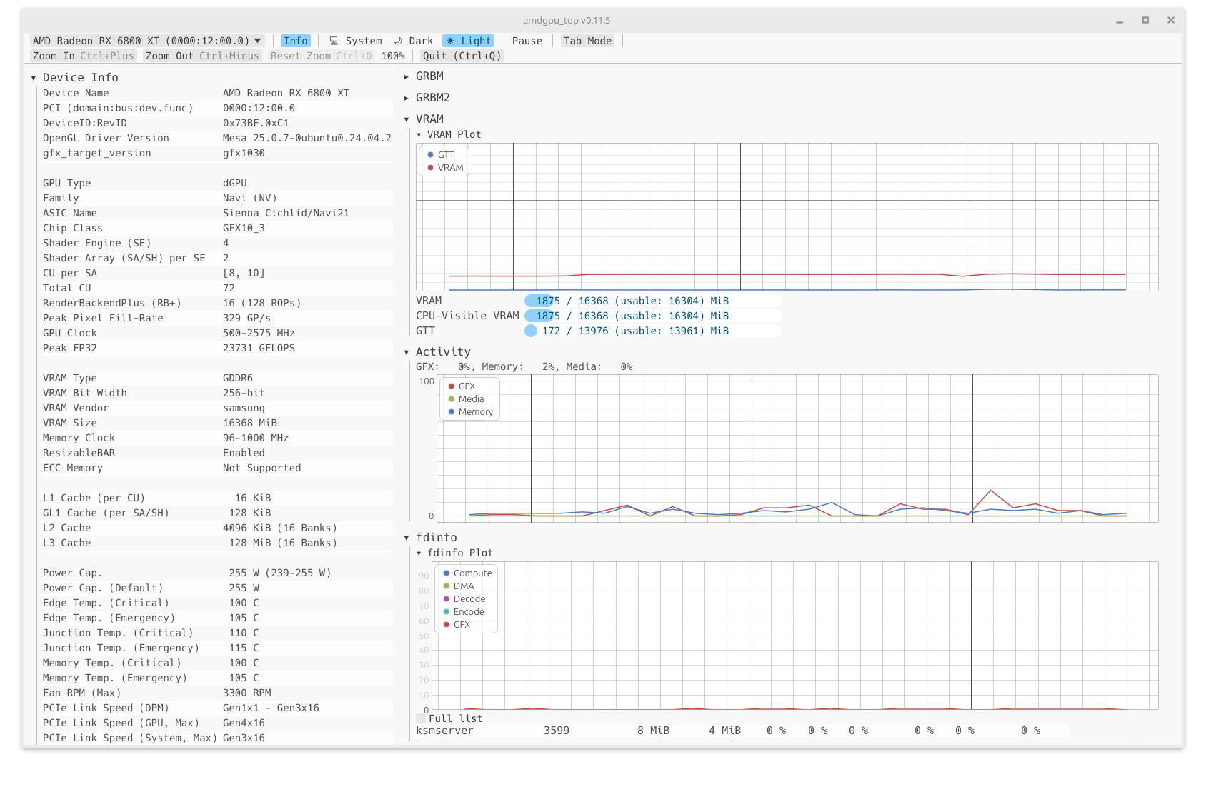Click the Pause button
The image size is (1206, 792).
tap(527, 41)
